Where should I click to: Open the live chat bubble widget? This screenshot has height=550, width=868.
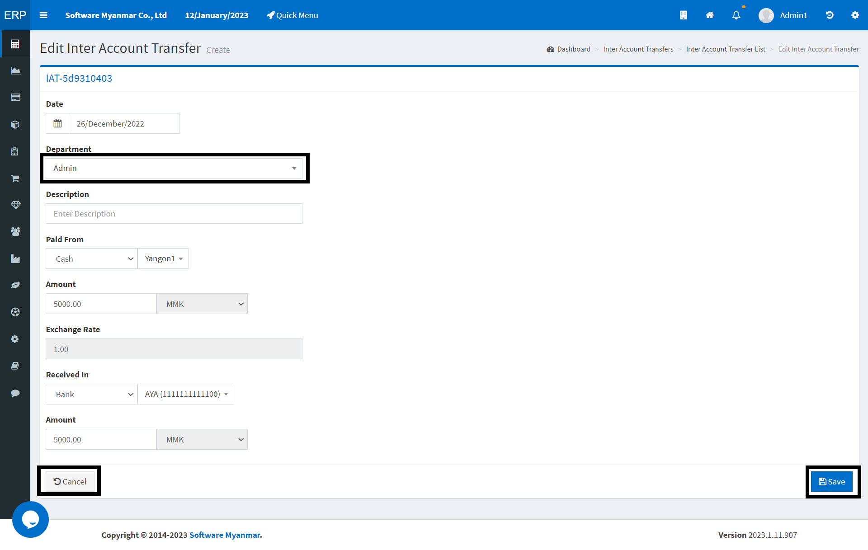coord(30,519)
